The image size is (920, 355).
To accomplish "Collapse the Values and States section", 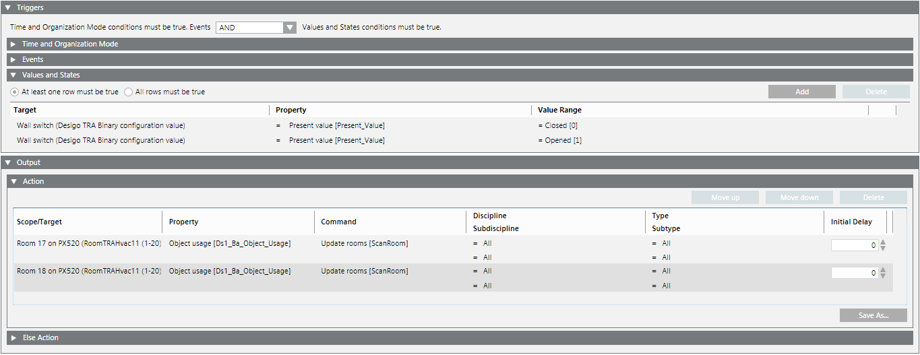I will click(13, 75).
